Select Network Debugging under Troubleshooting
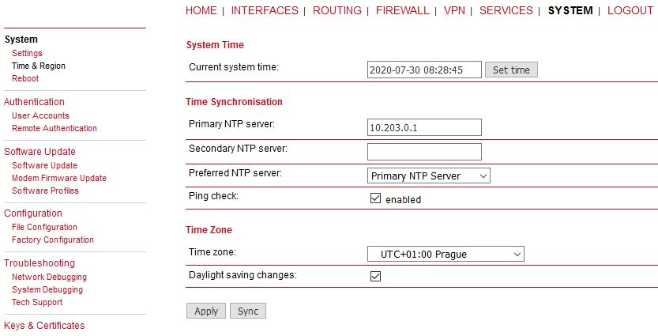This screenshot has width=658, height=336. pyautogui.click(x=49, y=277)
